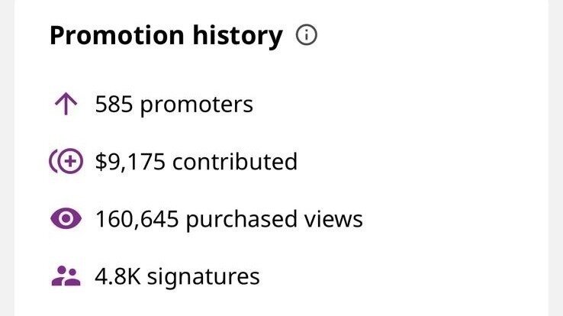Click the 160,645 figure
Screen dimensions: 563x316
click(x=137, y=219)
